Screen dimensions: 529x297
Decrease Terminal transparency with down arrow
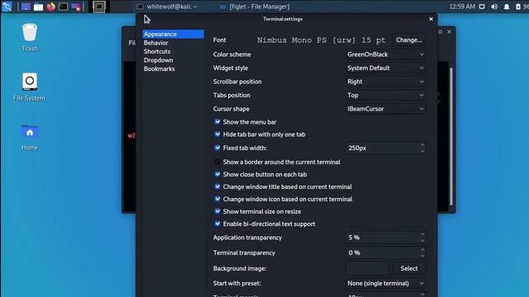[x=422, y=256]
